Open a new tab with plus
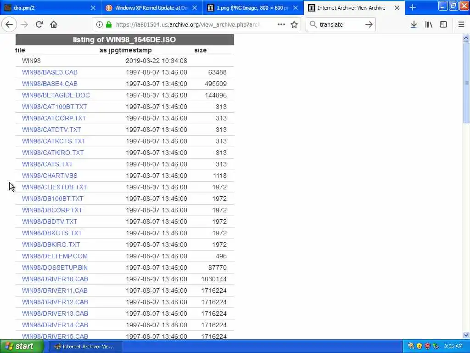 413,8
